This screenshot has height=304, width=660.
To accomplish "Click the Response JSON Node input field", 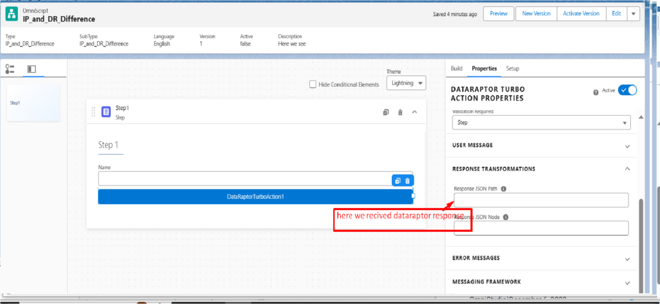I will pos(541,228).
